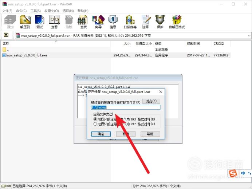
Task: Click the 本地磁盘 type cell
Action: pos(161,50)
